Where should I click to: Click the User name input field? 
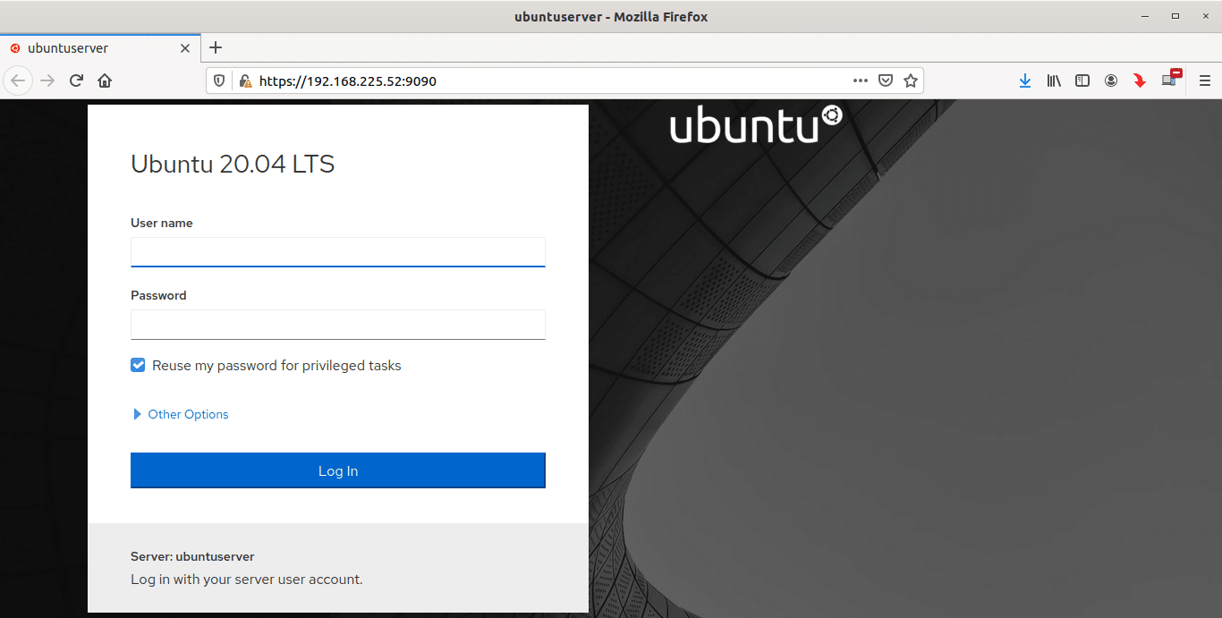pyautogui.click(x=338, y=252)
